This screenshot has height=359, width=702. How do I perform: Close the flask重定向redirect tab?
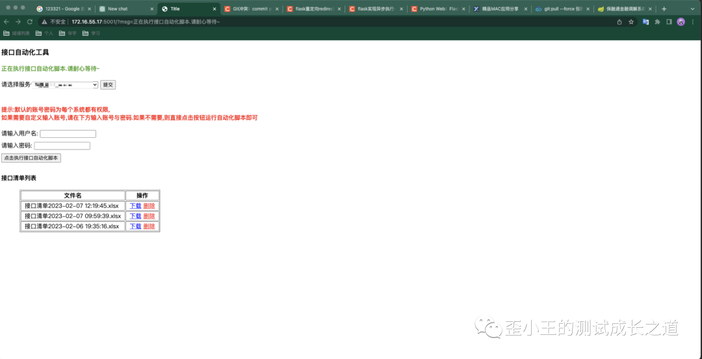click(x=339, y=8)
